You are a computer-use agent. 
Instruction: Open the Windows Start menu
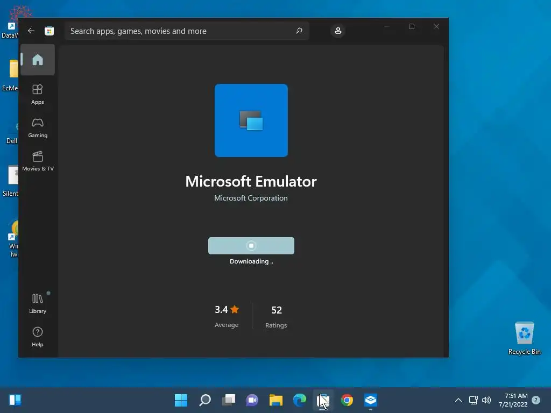click(181, 400)
